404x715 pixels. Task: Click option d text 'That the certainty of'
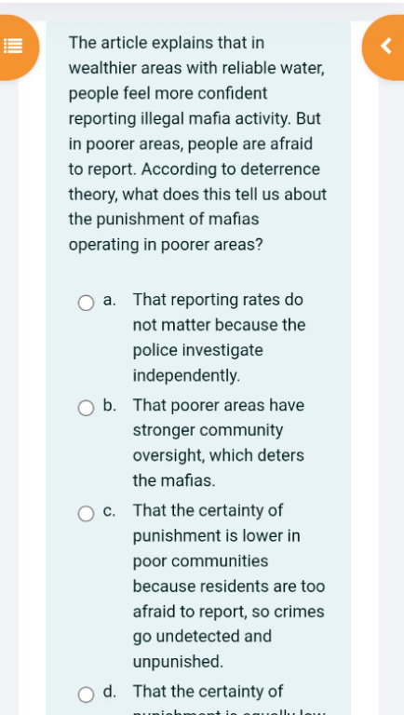pyautogui.click(x=208, y=692)
